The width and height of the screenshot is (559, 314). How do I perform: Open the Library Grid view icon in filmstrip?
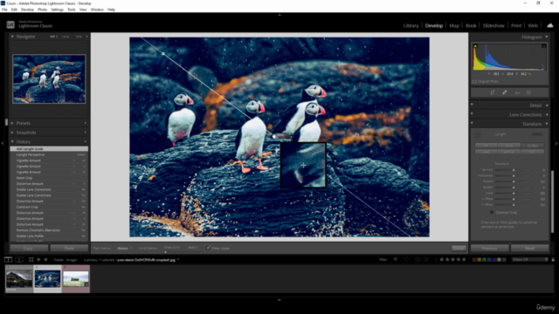[x=31, y=260]
